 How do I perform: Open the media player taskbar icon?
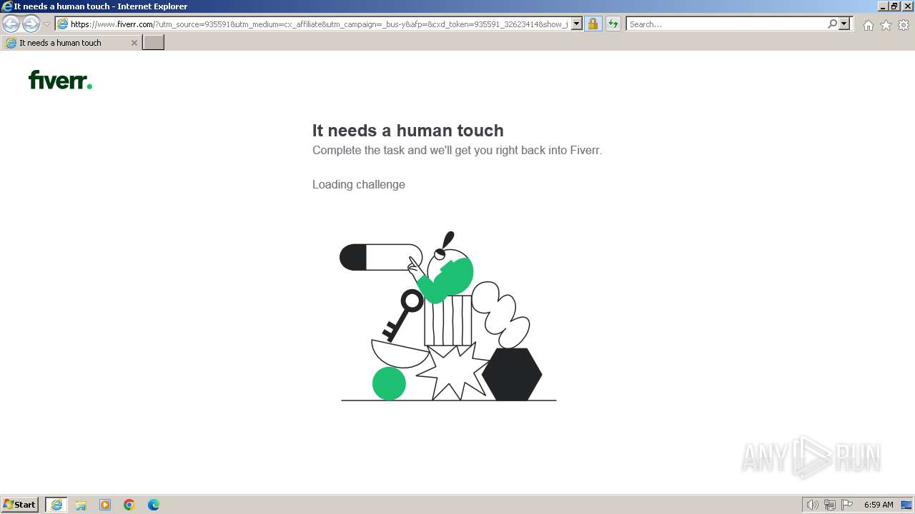coord(105,505)
